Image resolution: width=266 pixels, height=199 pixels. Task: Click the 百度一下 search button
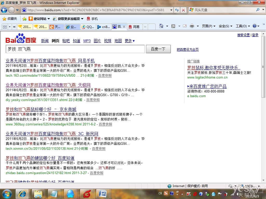tap(158, 49)
